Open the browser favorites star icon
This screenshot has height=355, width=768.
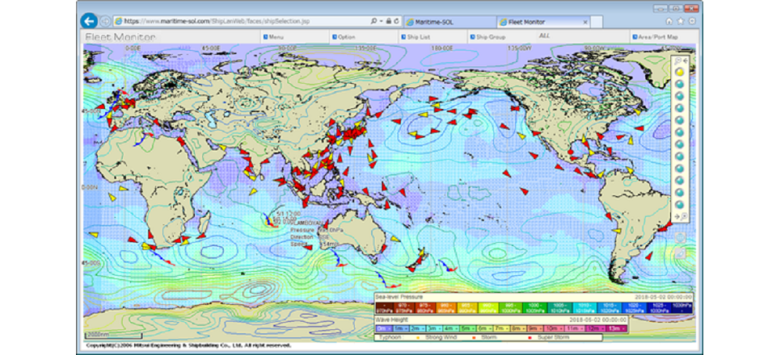(x=681, y=20)
